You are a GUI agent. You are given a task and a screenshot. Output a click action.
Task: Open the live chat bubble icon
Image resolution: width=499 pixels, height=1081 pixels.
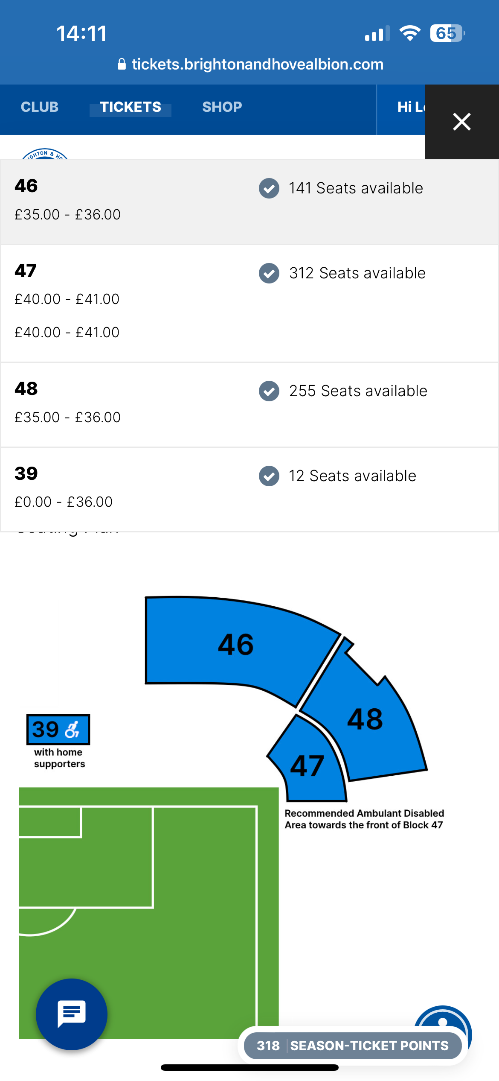[72, 1014]
